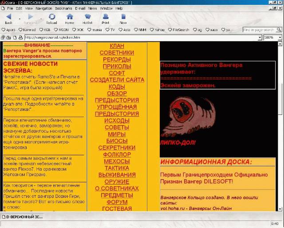Reload the page with the Reload icon

coord(52,17)
